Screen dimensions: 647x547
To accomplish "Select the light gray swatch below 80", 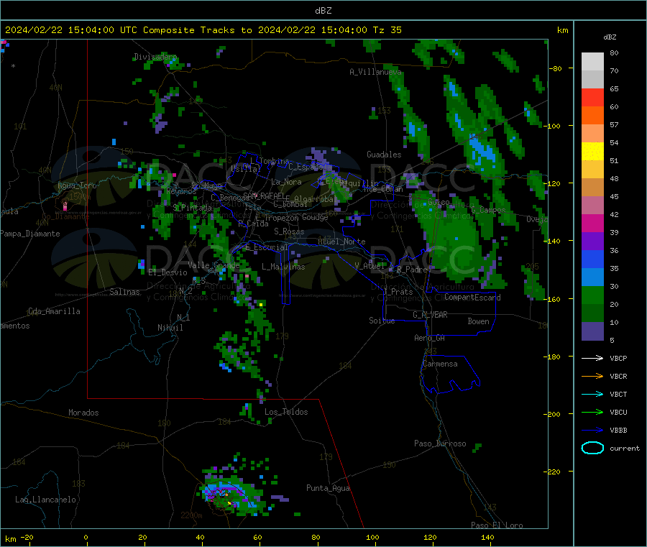I will [x=592, y=62].
